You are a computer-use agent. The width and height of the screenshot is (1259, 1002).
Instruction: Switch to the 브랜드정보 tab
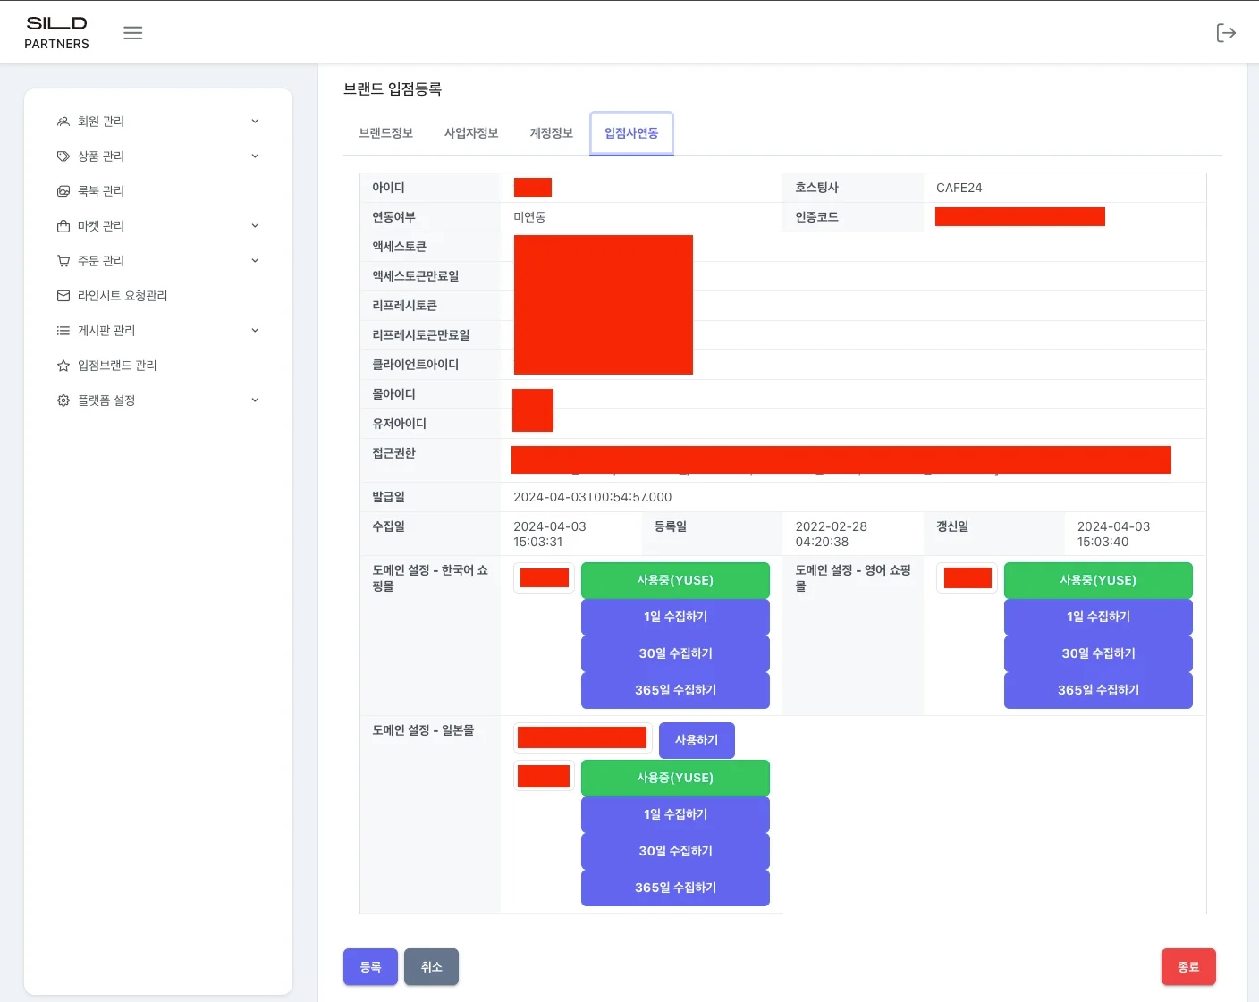click(386, 133)
